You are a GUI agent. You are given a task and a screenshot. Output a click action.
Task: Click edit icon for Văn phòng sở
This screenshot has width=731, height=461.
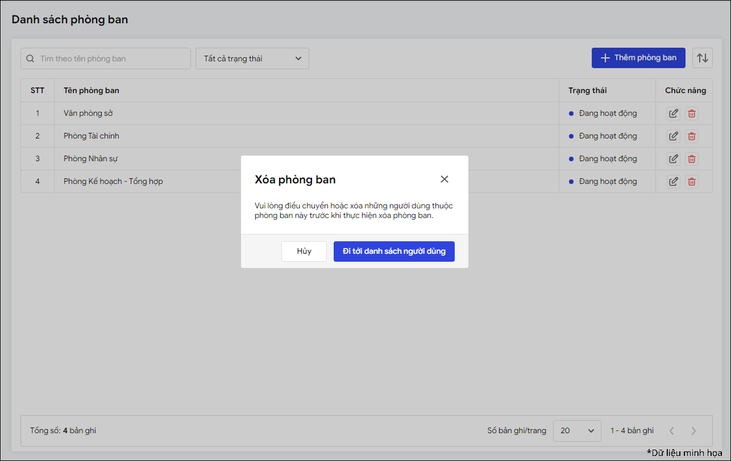[673, 114]
